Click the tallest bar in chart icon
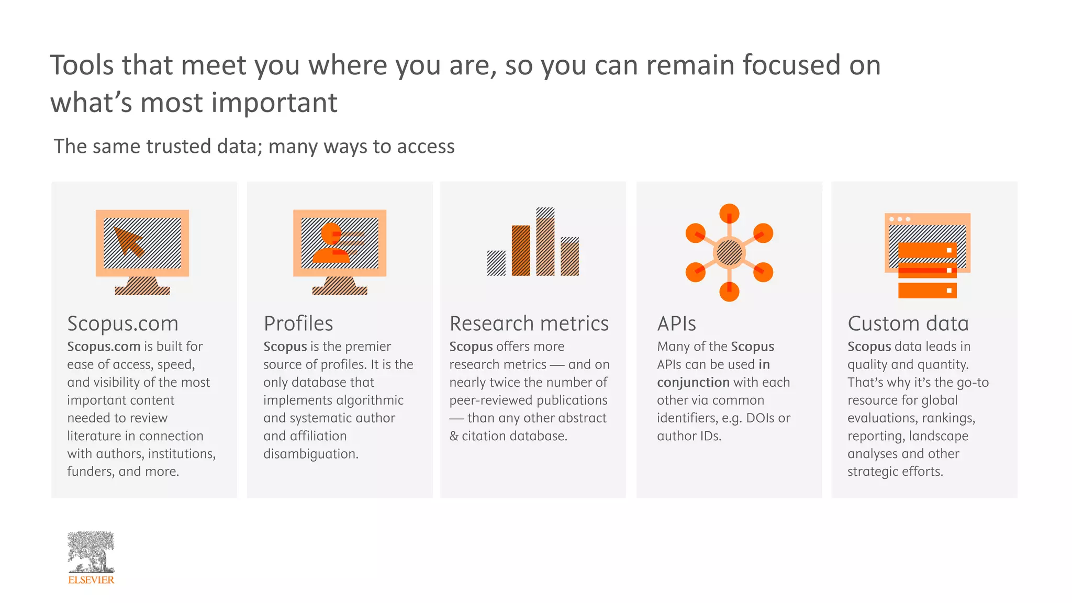 pos(545,242)
